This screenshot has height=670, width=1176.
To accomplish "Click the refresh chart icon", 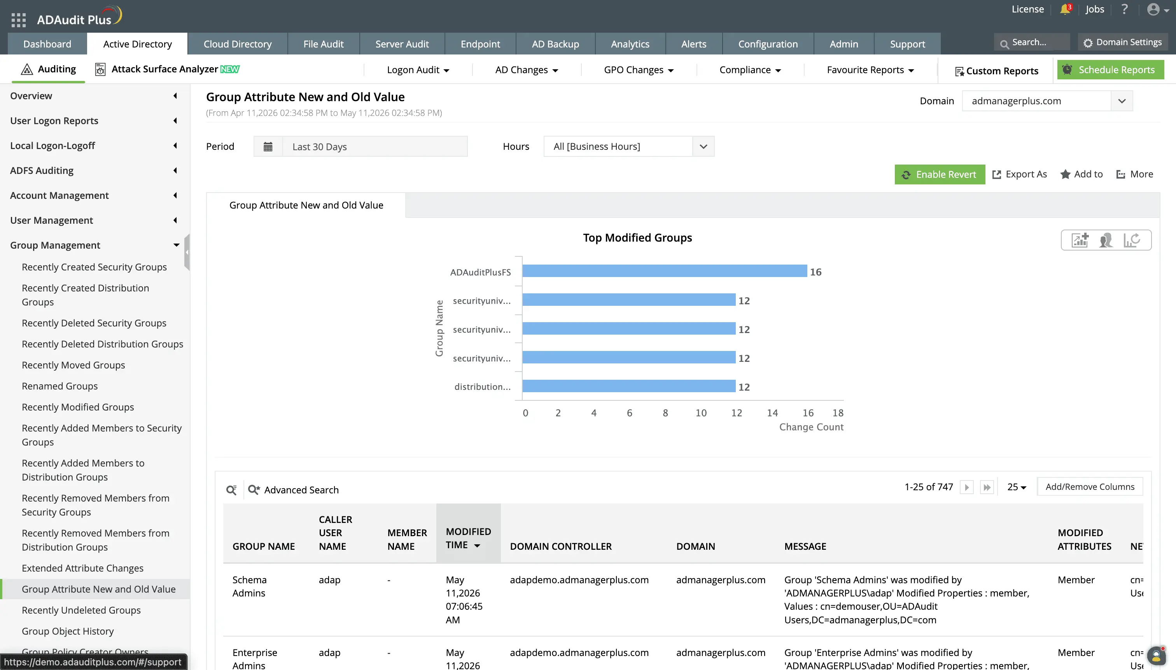I will (1132, 240).
